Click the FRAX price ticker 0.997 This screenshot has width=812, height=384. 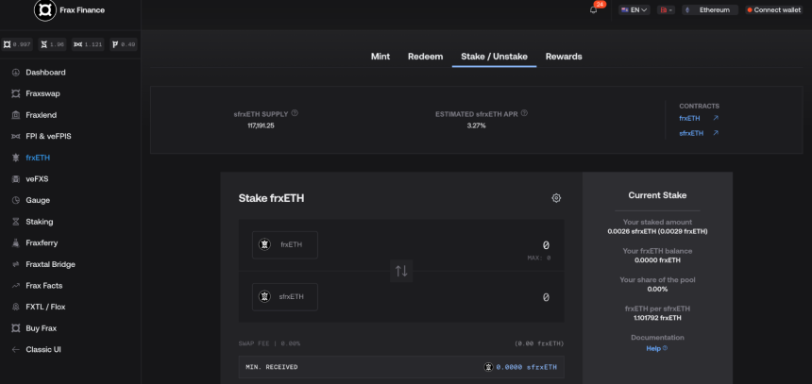(x=17, y=44)
